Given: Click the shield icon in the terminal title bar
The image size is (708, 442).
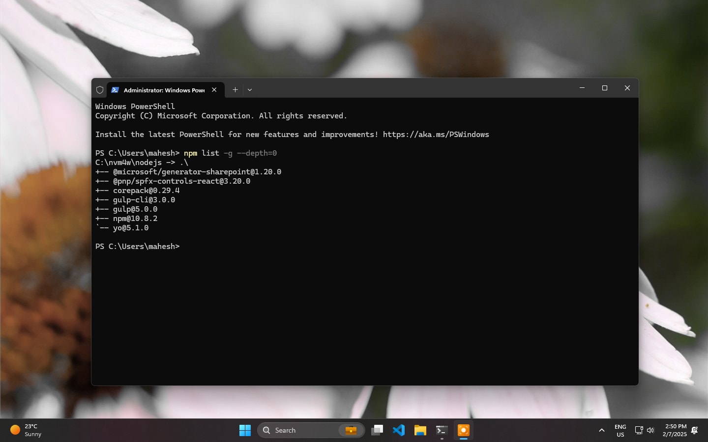Looking at the screenshot, I should point(100,90).
